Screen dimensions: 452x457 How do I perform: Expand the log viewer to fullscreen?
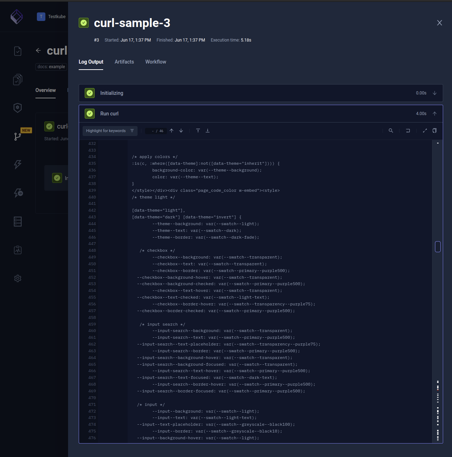coord(425,131)
